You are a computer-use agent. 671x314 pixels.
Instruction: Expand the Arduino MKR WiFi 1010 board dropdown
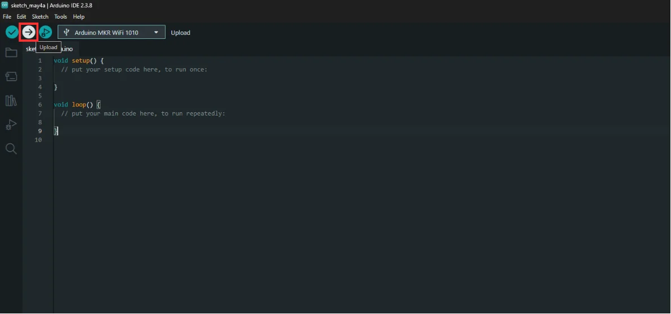click(111, 32)
